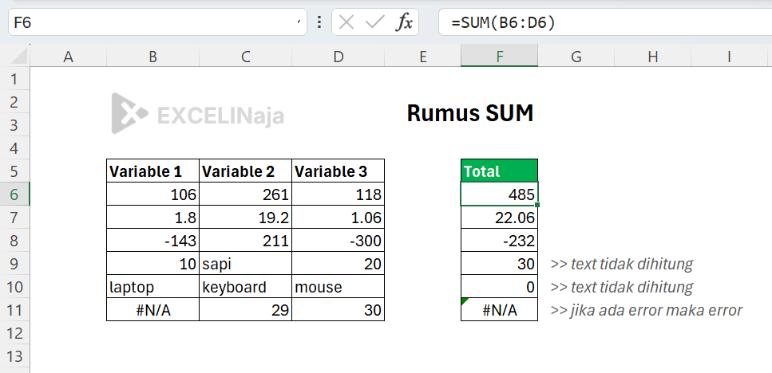Click the three-dot formula bar handle
Viewport: 772px width, 373px height.
coord(319,22)
